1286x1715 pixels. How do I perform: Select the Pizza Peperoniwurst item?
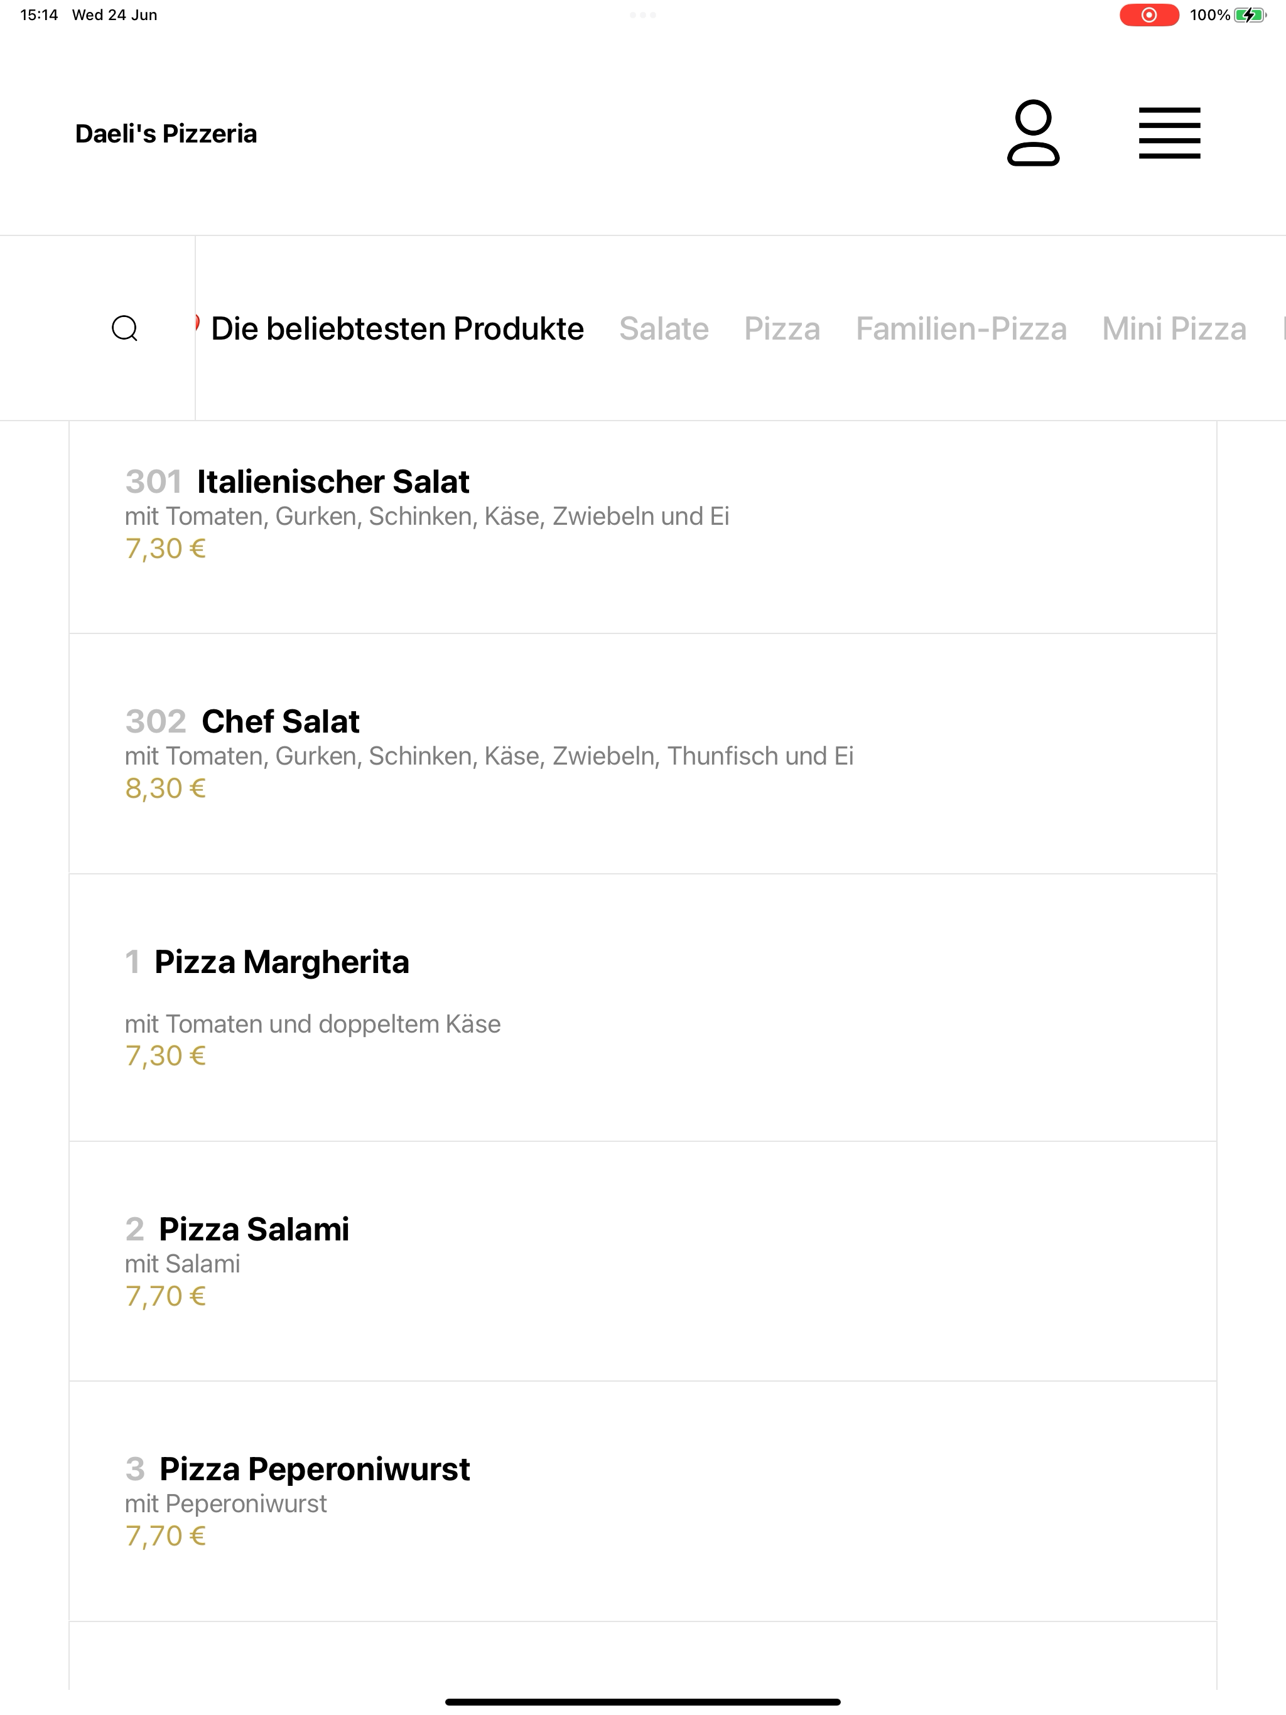[642, 1501]
